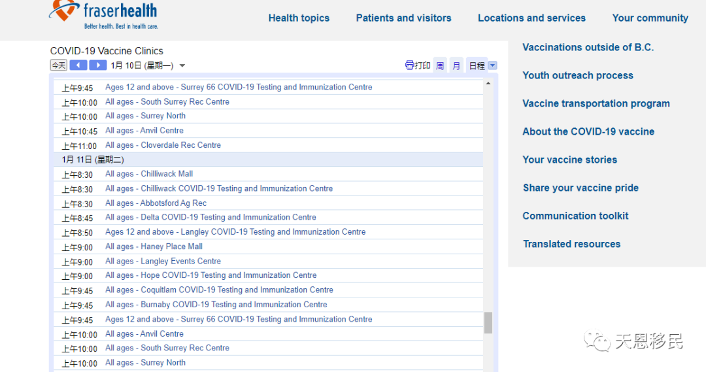Open Translated resources link
This screenshot has width=706, height=372.
[x=572, y=244]
